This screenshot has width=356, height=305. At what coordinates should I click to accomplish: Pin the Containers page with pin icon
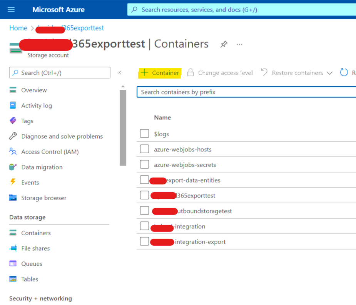(x=224, y=44)
